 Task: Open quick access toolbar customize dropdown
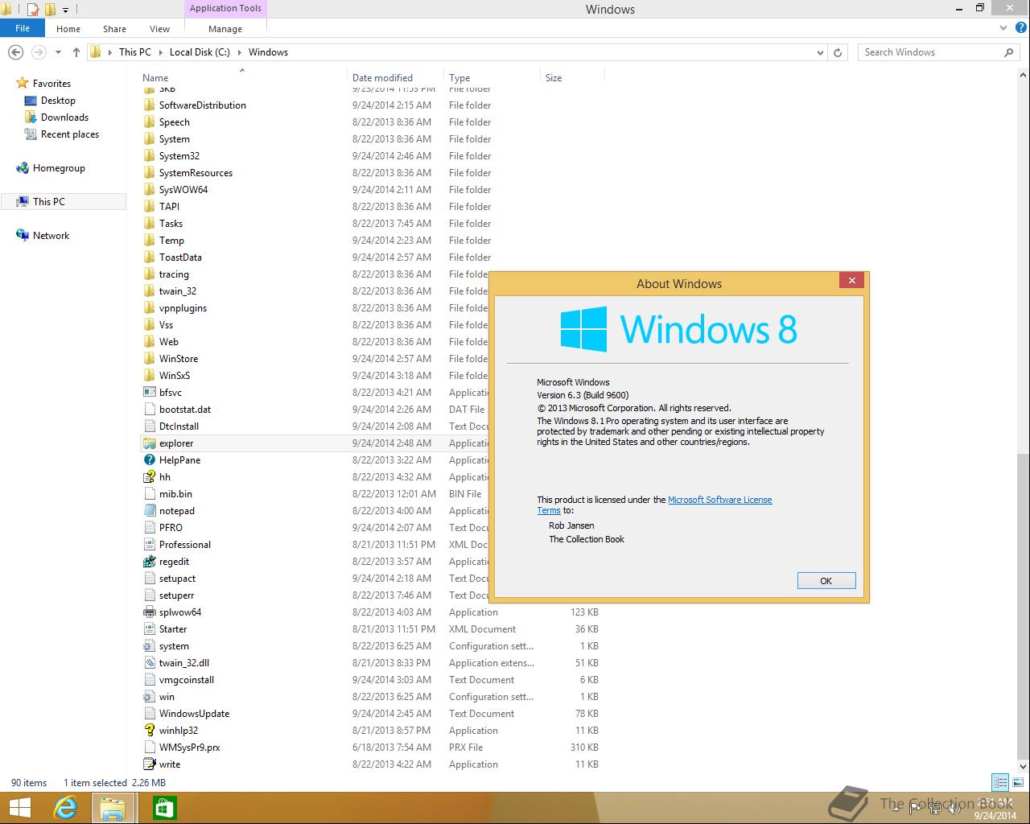tap(66, 10)
